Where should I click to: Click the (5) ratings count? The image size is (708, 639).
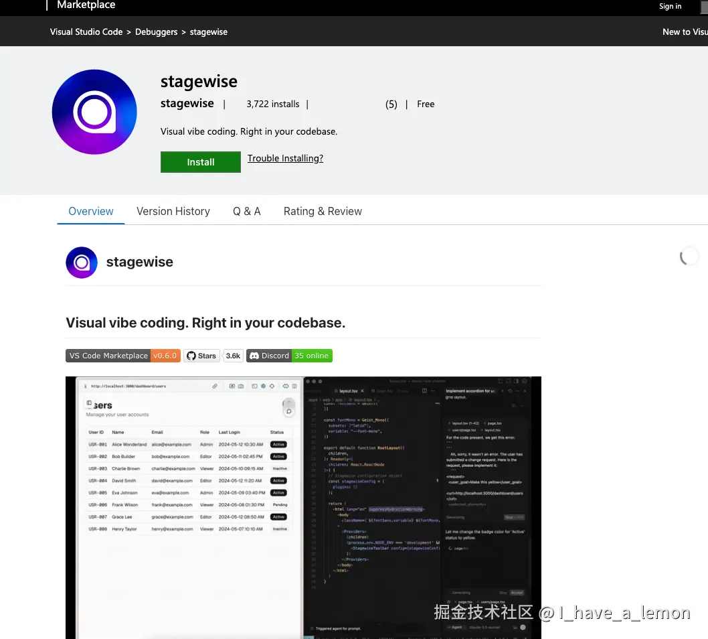[391, 104]
